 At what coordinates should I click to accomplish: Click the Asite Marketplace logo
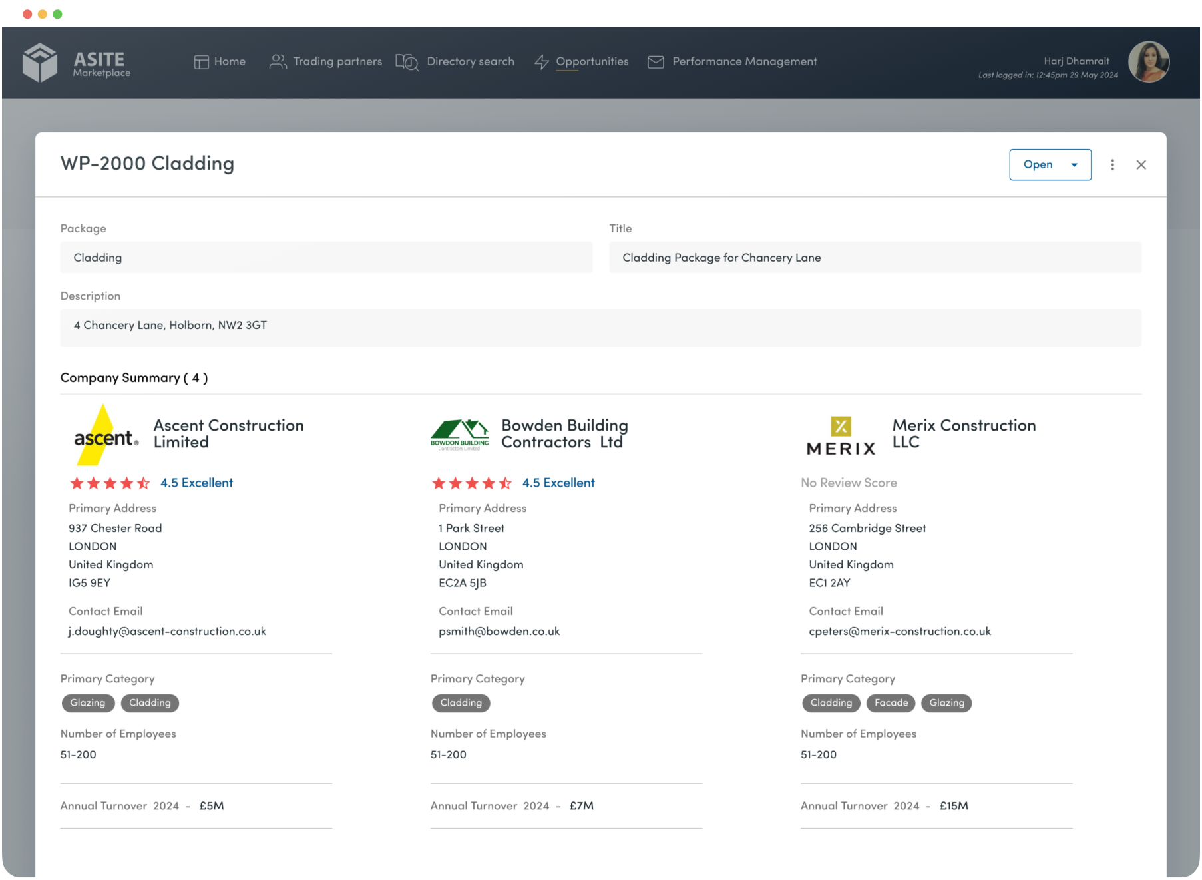click(75, 62)
